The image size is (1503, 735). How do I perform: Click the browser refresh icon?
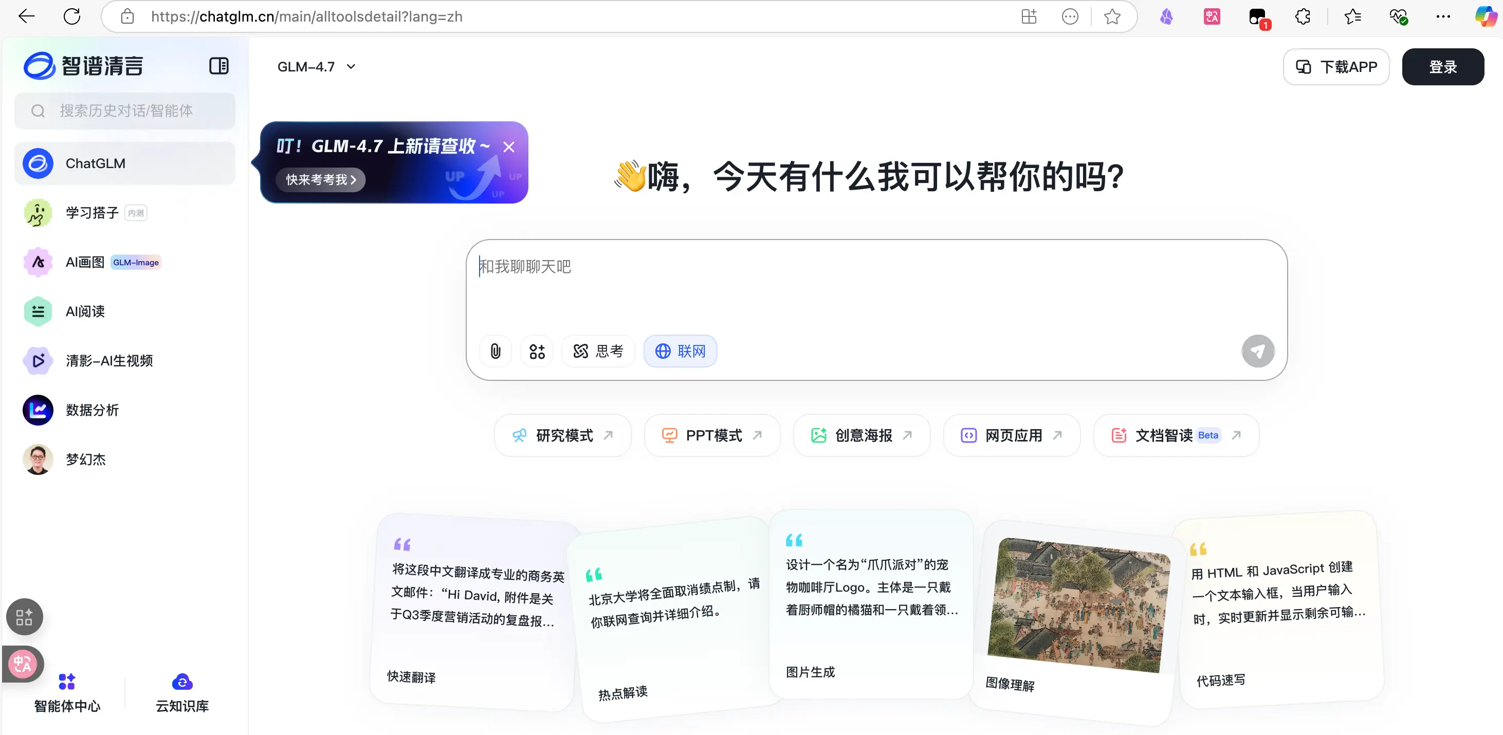72,16
